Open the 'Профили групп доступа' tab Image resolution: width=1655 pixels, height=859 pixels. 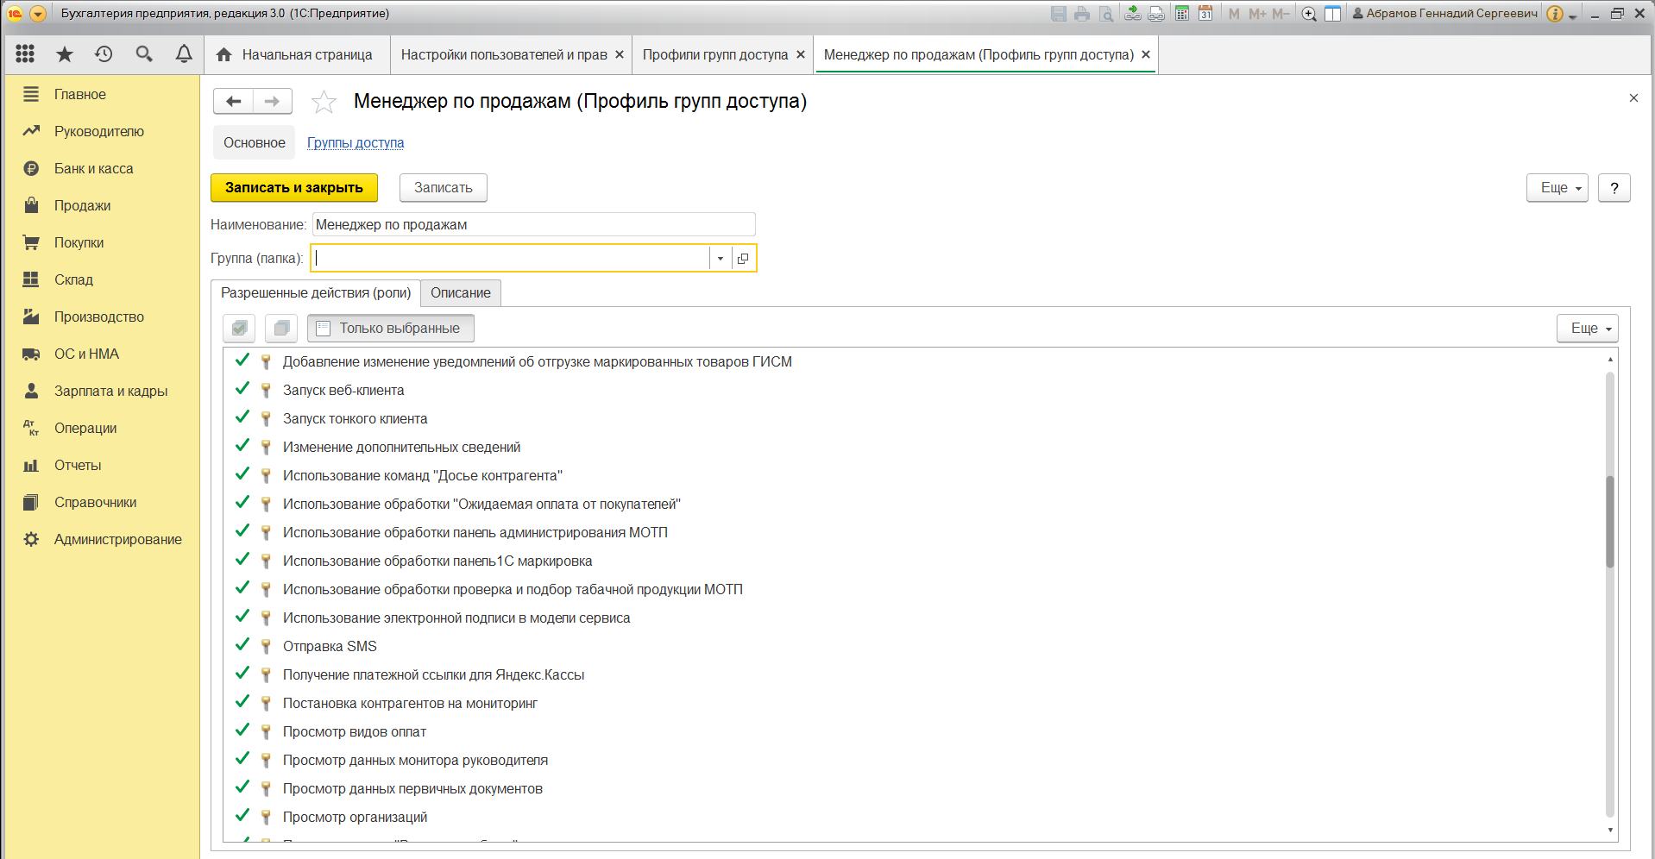click(x=714, y=55)
